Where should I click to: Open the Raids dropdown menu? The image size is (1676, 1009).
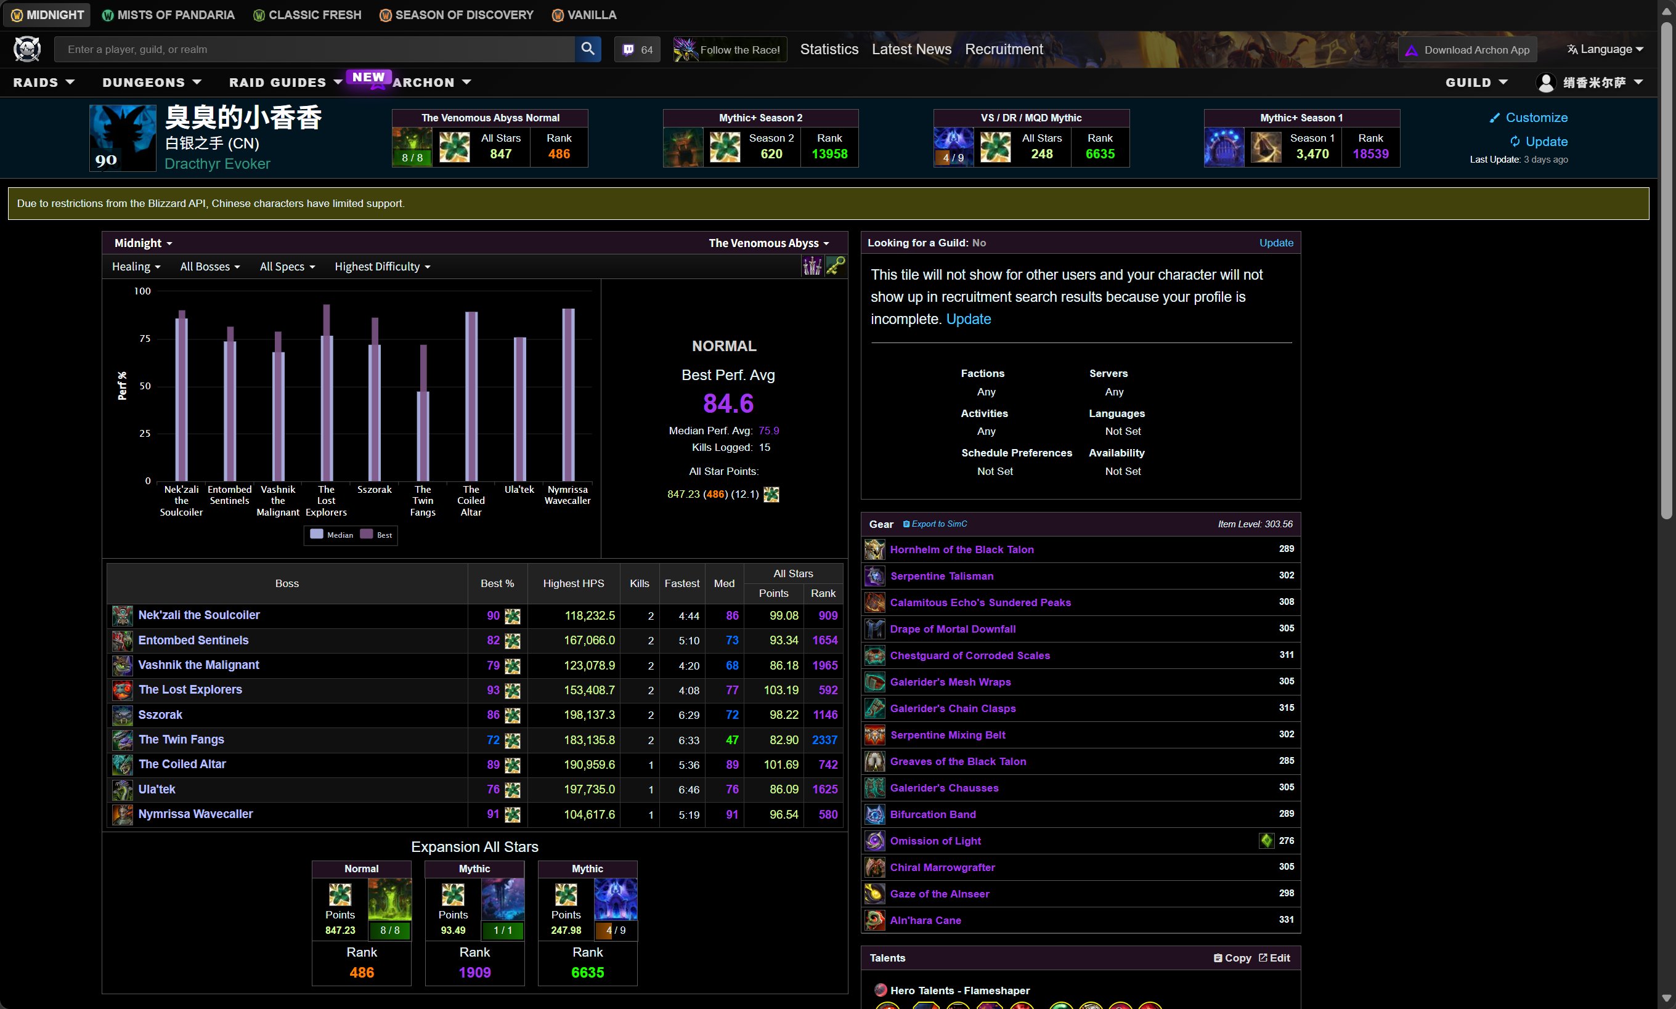(44, 83)
